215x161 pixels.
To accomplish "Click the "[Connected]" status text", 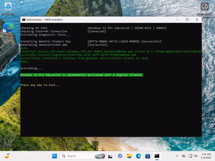I will 97,31.
